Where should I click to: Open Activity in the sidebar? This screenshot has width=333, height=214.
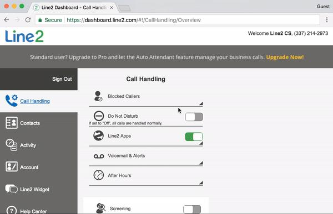28,145
